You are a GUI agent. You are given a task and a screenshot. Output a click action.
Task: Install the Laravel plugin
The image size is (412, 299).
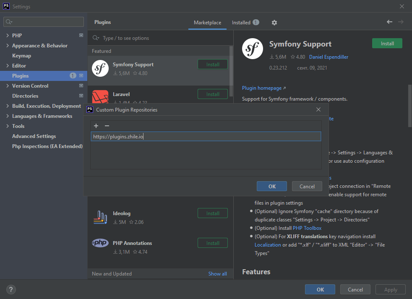coord(213,94)
